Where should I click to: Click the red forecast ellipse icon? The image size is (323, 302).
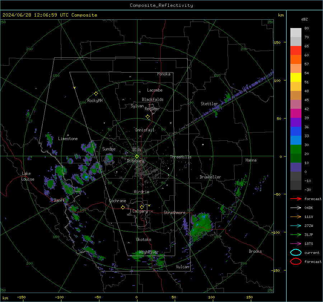(x=296, y=261)
